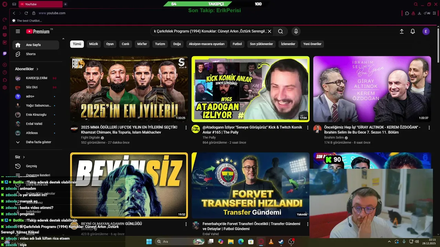The height and width of the screenshot is (247, 440).
Task: Go to the YouTube Premium home logo
Action: tap(38, 31)
